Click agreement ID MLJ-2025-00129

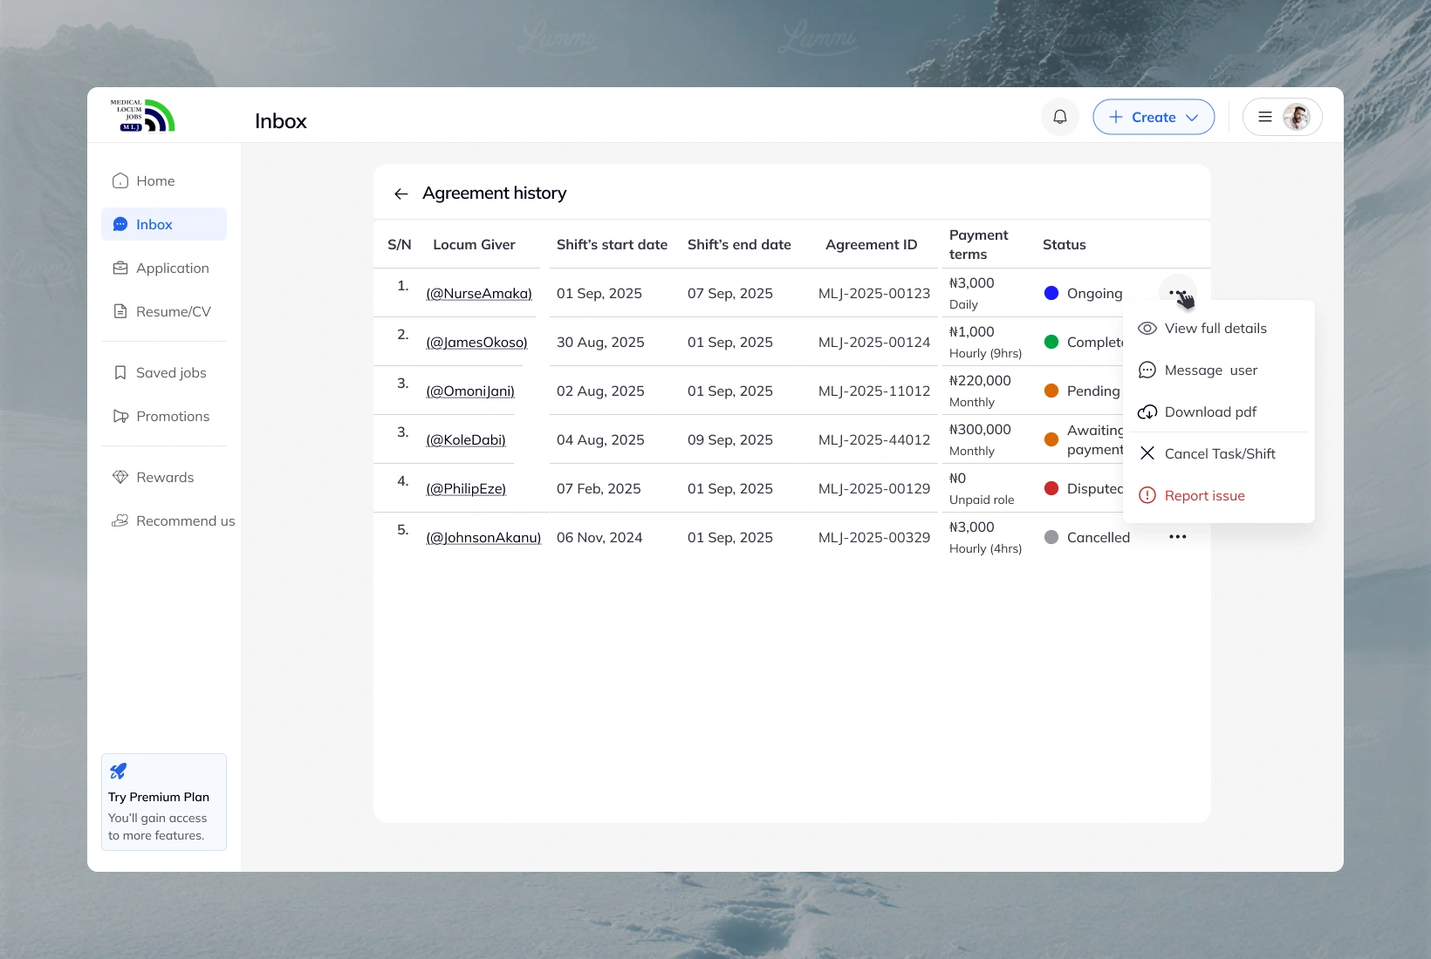click(874, 488)
